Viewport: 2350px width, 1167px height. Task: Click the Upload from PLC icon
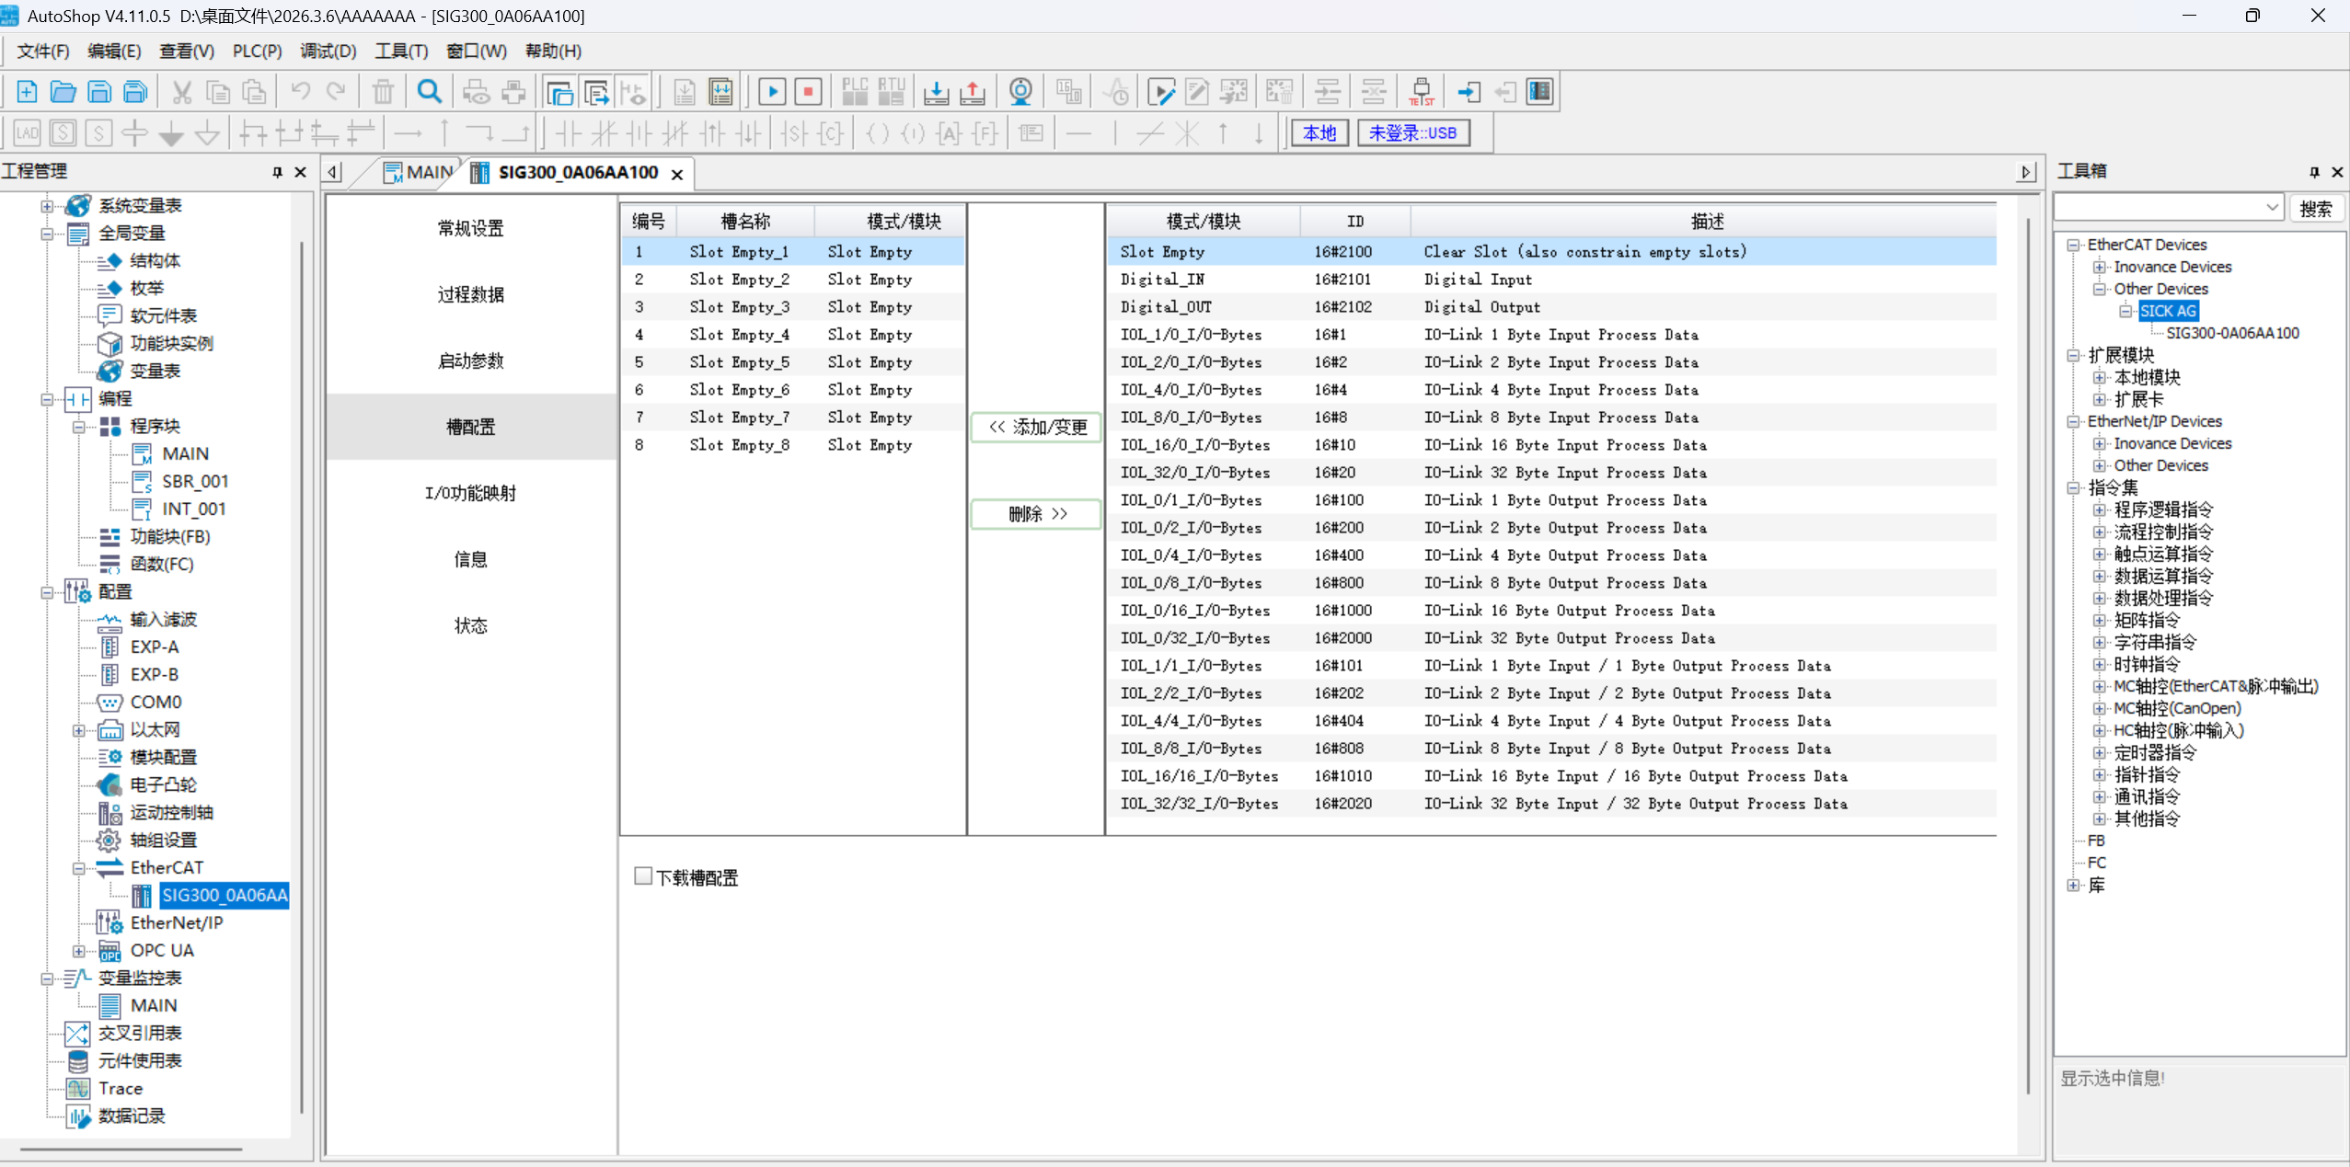point(972,92)
